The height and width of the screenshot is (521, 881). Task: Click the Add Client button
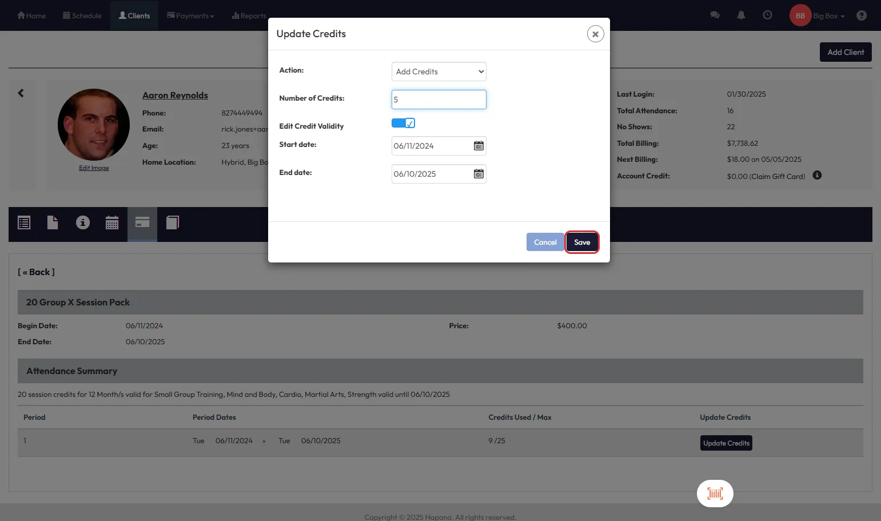pos(845,52)
